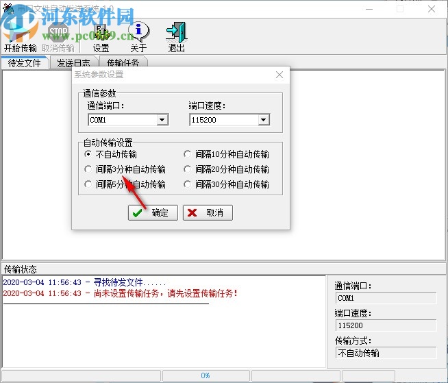Click the red 尚未设置传输任务 log line
448x383 pixels.
point(120,293)
